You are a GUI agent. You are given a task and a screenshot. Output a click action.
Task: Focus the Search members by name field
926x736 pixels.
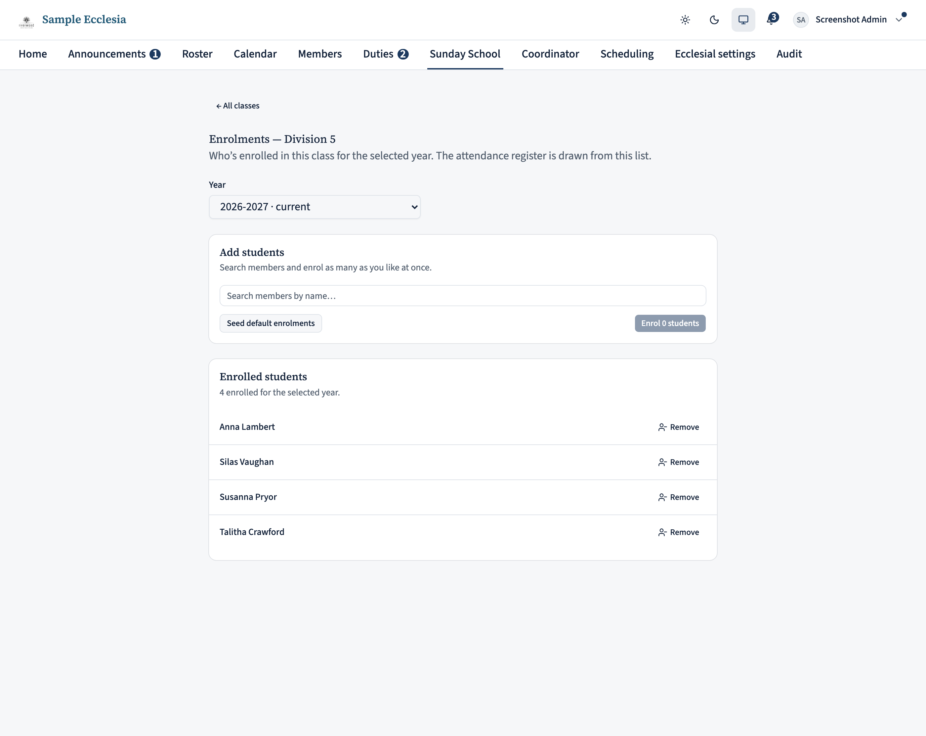click(x=463, y=296)
